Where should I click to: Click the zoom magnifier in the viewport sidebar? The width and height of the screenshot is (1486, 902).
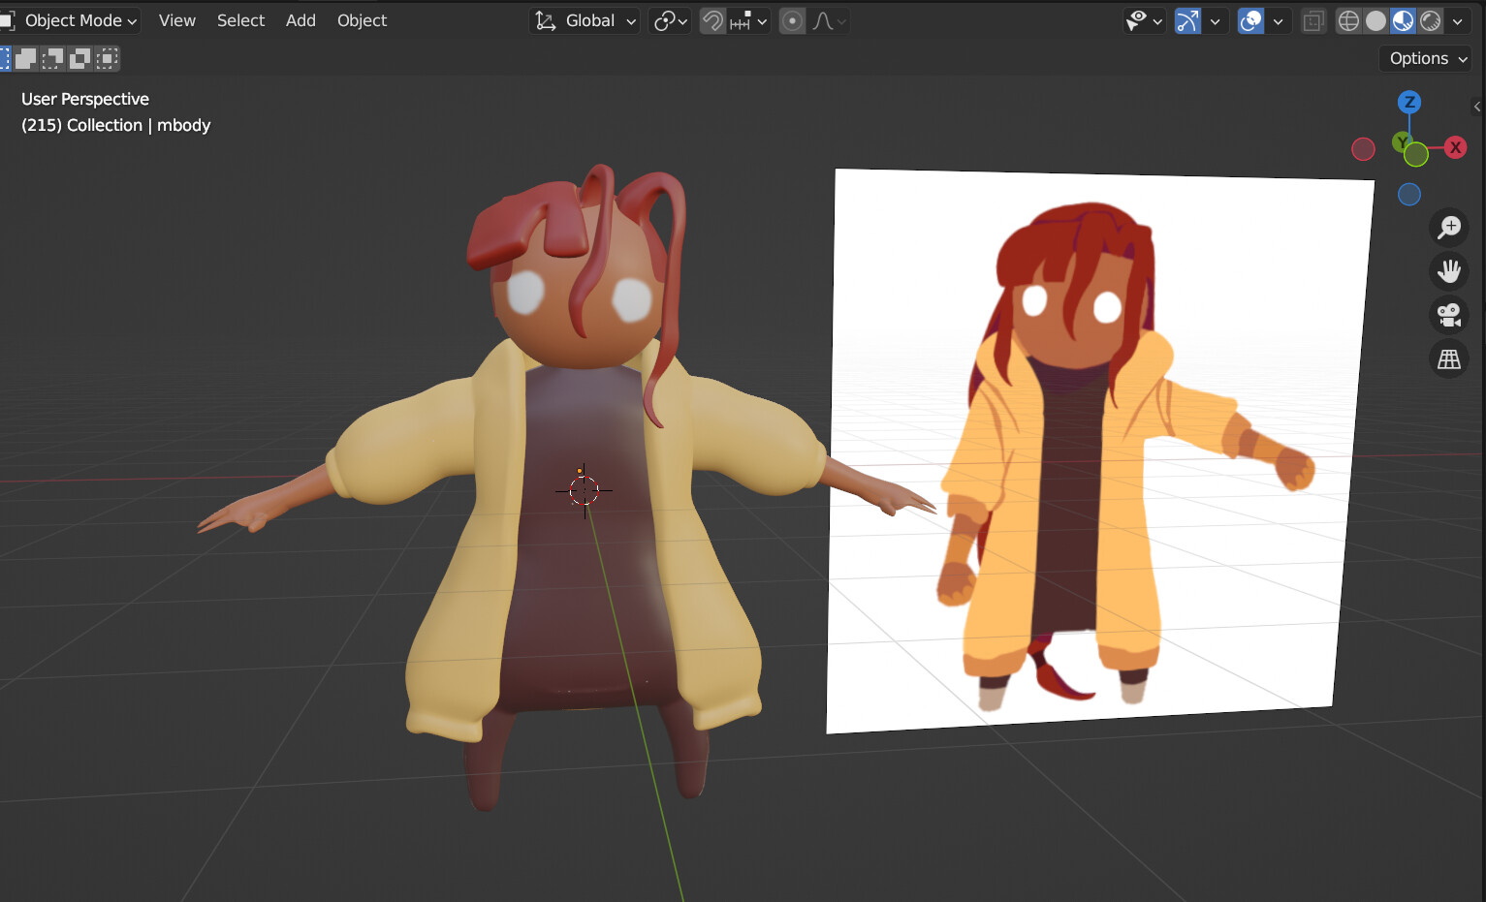(x=1448, y=227)
